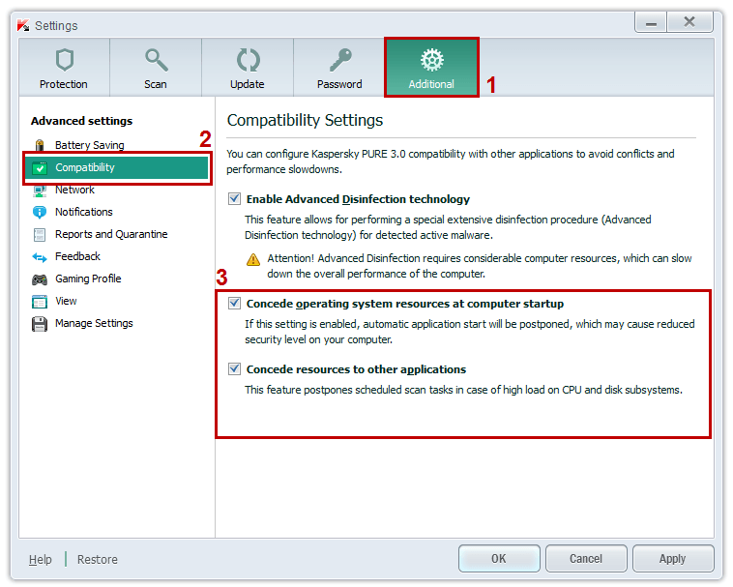Uncheck Concede resources to other applications
Viewport: 733px width, 587px height.
click(x=235, y=369)
